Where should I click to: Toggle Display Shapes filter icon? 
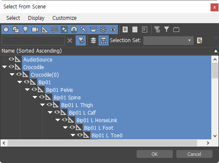click(x=16, y=29)
